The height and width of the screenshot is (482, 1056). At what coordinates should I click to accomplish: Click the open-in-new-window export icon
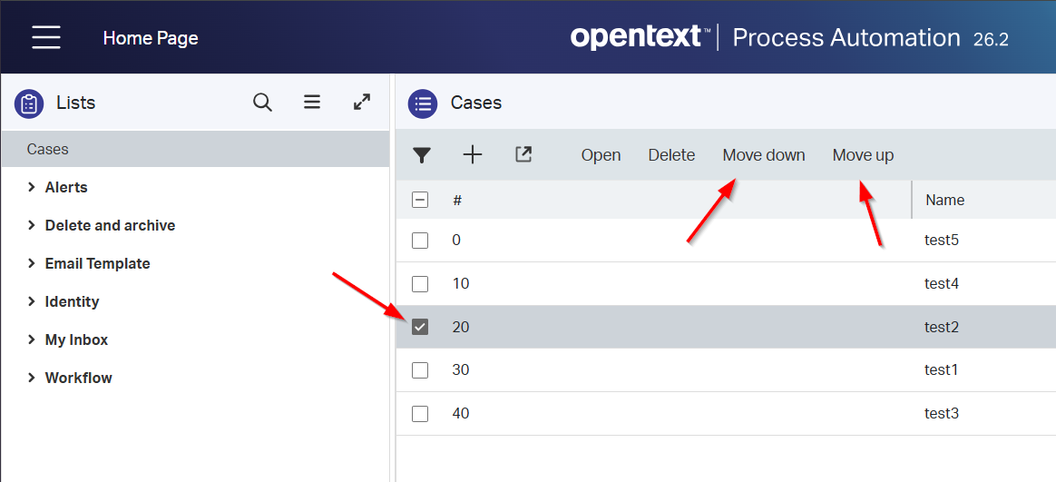pyautogui.click(x=523, y=154)
